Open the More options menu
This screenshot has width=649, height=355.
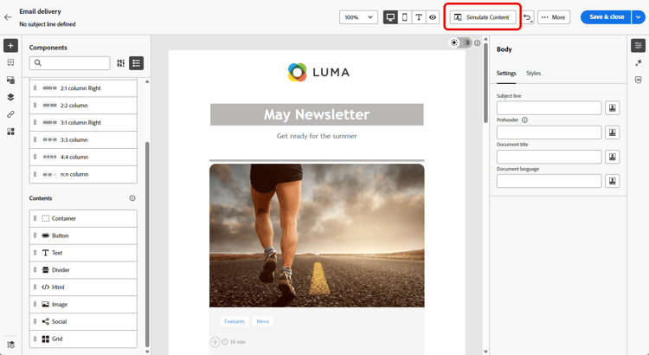(554, 17)
